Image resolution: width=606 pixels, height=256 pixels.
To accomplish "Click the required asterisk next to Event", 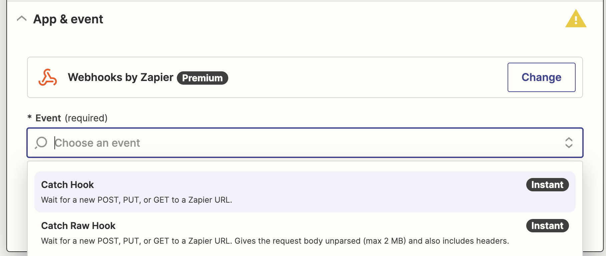I will 29,117.
